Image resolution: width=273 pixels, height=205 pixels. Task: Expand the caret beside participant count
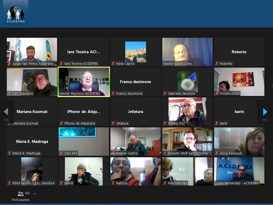click(35, 194)
